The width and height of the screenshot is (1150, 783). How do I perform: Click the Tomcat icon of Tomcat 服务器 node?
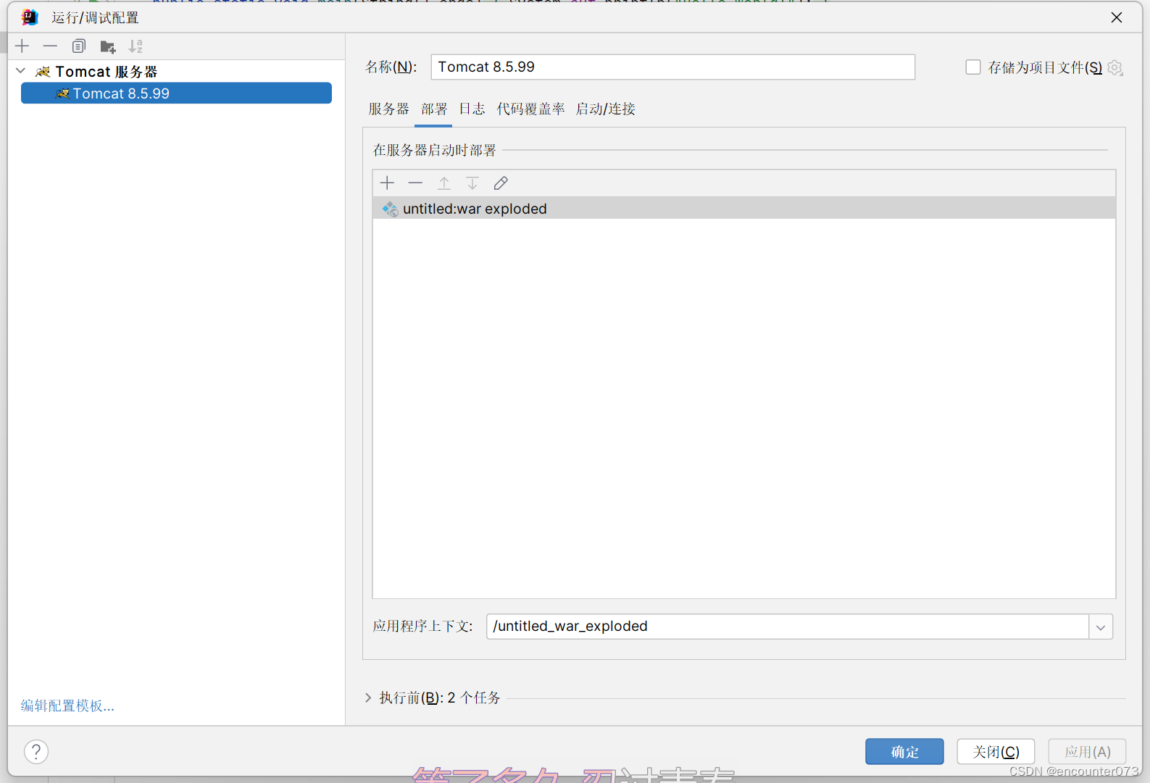(43, 71)
